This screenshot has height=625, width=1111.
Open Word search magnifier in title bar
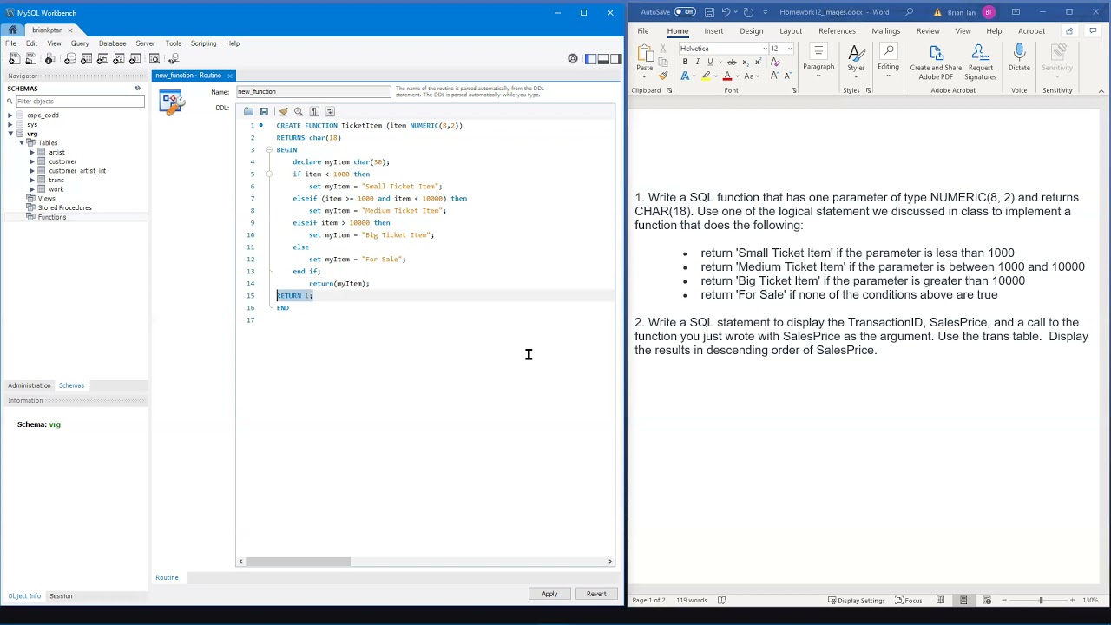(909, 12)
